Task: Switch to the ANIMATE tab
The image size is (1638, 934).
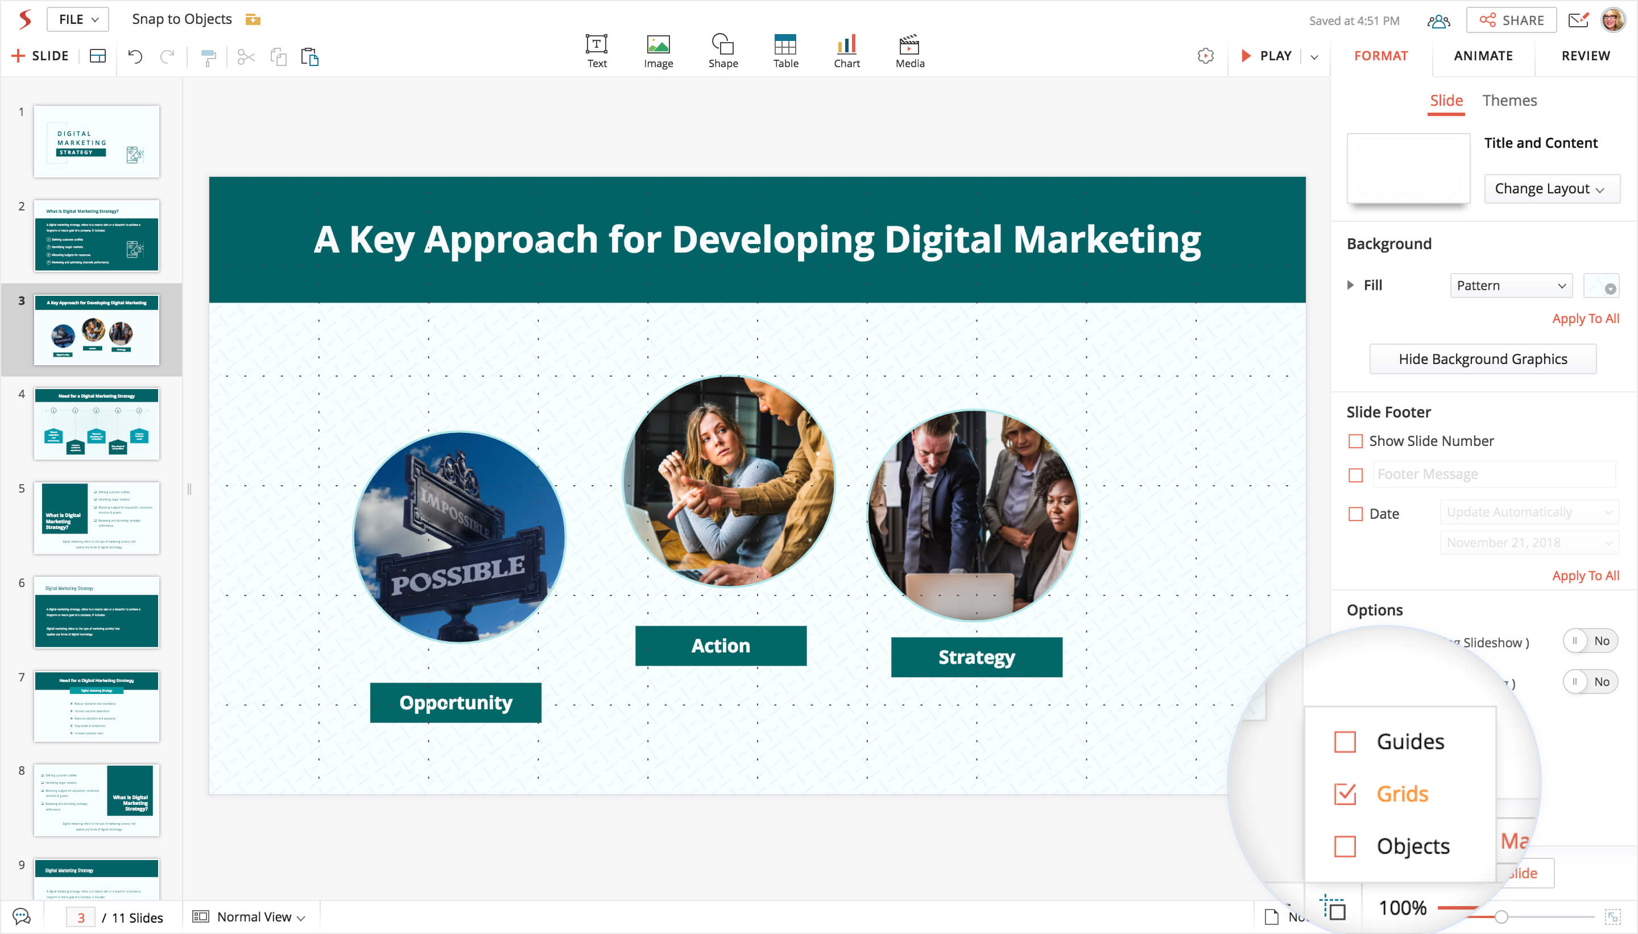Action: pos(1483,56)
